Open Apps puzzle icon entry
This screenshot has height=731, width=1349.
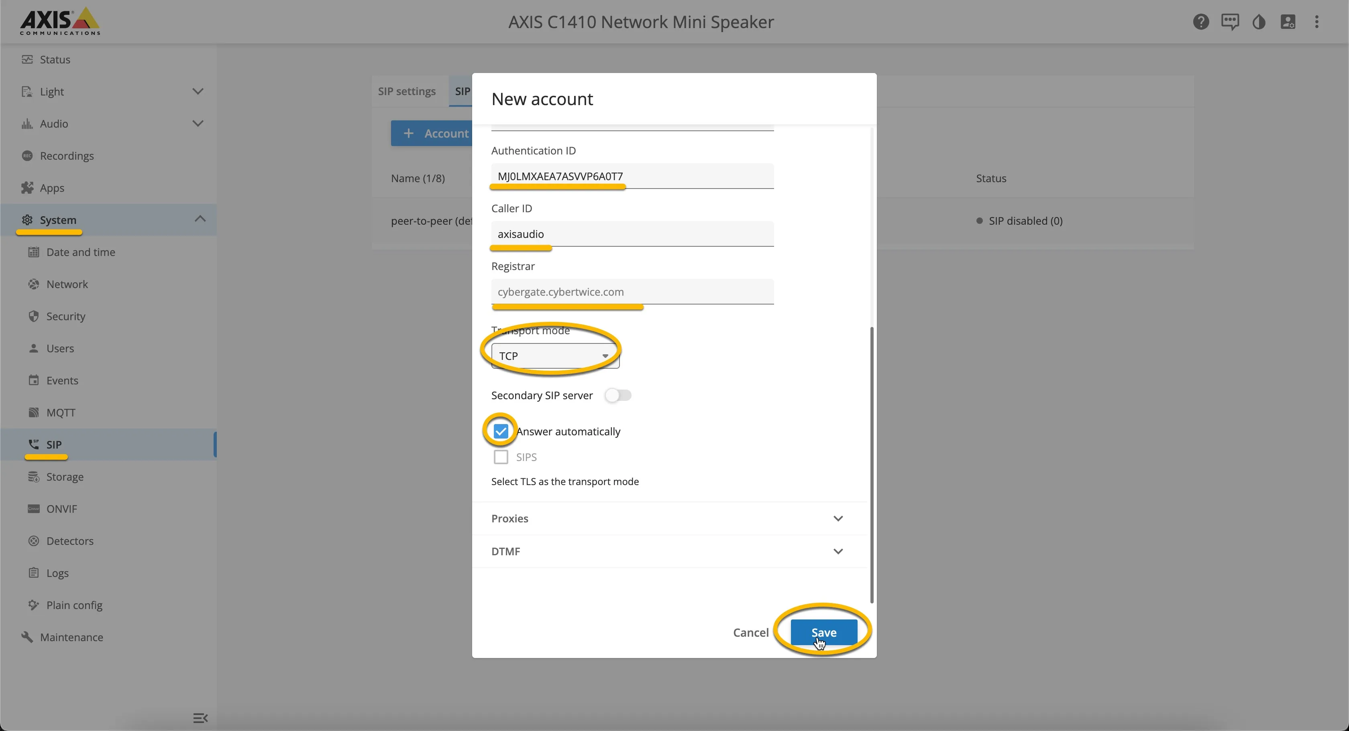tap(108, 187)
